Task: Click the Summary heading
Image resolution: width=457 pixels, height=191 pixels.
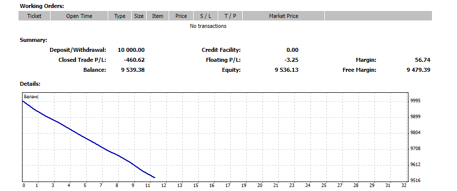Action: [x=33, y=40]
